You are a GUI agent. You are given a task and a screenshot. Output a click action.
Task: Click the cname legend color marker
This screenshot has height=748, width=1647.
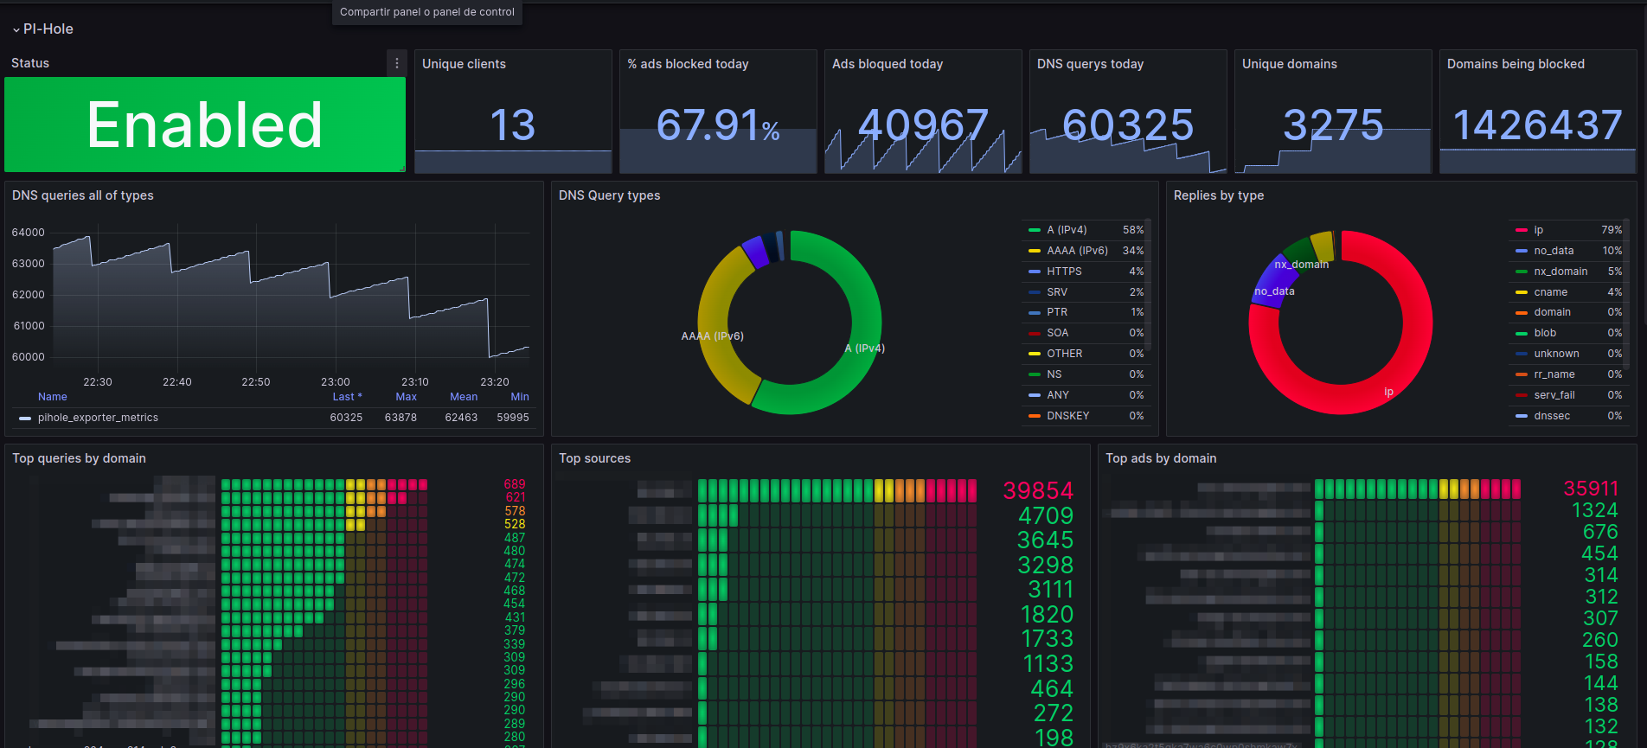pyautogui.click(x=1521, y=292)
